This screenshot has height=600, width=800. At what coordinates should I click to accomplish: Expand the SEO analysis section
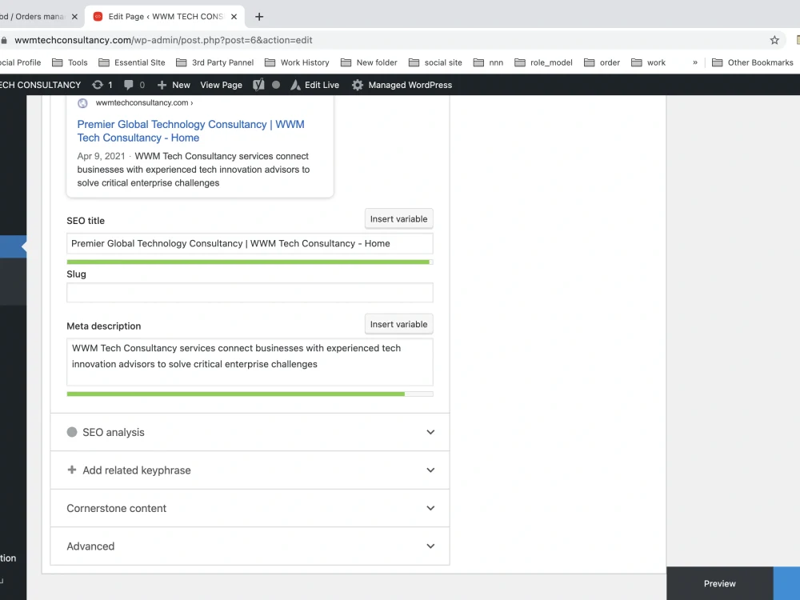tap(250, 432)
